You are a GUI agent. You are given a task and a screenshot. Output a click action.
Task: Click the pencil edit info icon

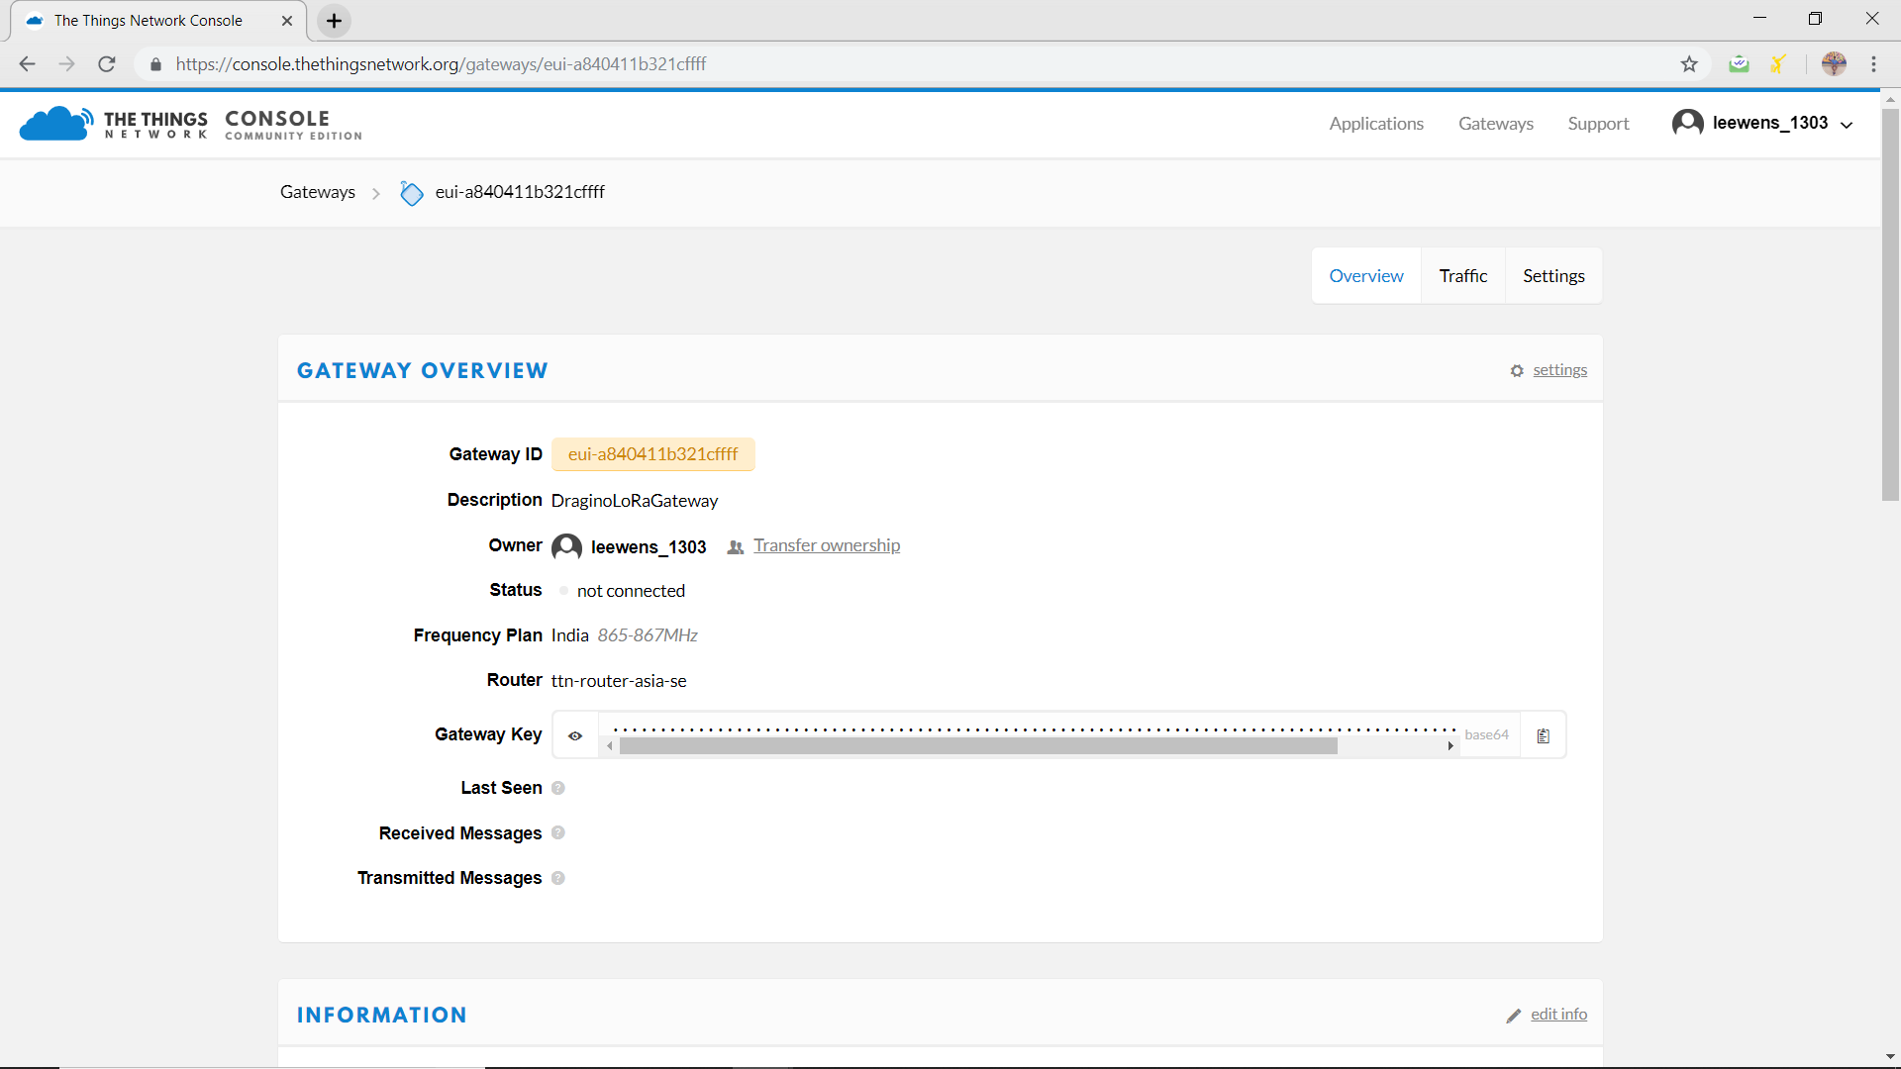click(1513, 1016)
